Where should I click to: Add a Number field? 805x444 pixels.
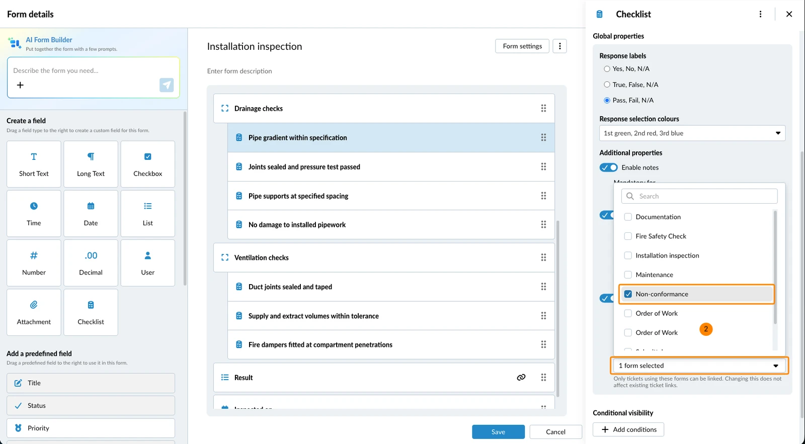point(34,262)
